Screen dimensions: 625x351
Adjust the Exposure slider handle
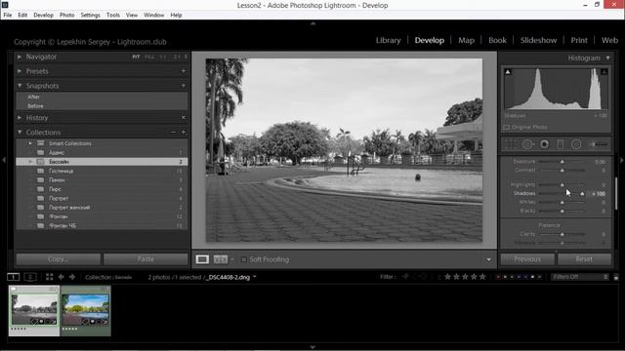[x=562, y=162]
